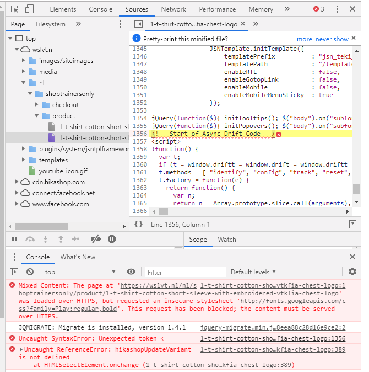Image resolution: width=369 pixels, height=372 pixels.
Task: Show the console sidebar icon
Action: tap(14, 272)
